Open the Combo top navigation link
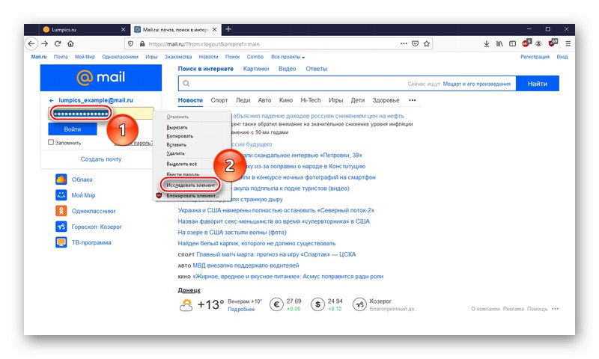 255,57
